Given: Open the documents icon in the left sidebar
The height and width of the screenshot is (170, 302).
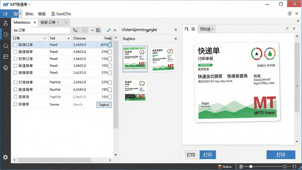Looking at the screenshot, I should coord(6,34).
